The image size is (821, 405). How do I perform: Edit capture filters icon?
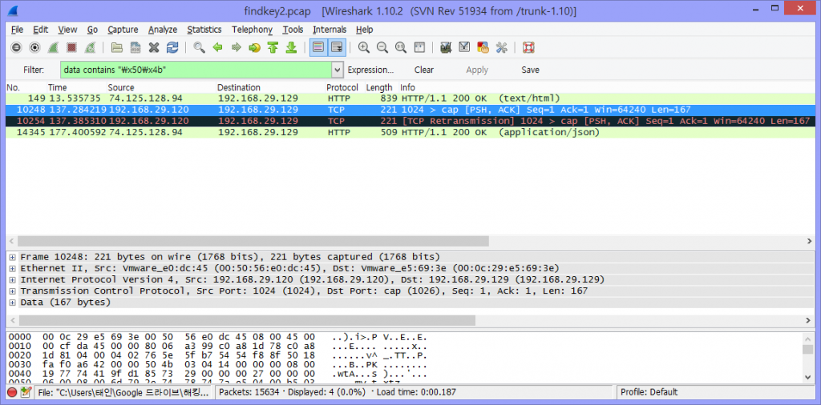[x=446, y=47]
